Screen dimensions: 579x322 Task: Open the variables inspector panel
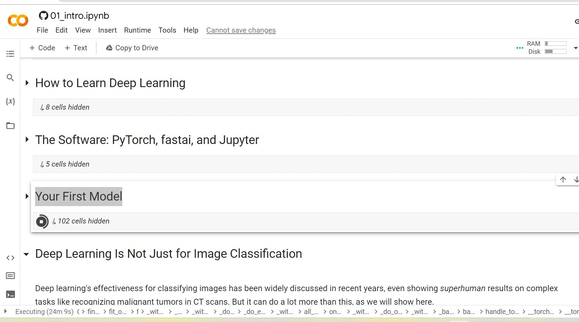10,101
